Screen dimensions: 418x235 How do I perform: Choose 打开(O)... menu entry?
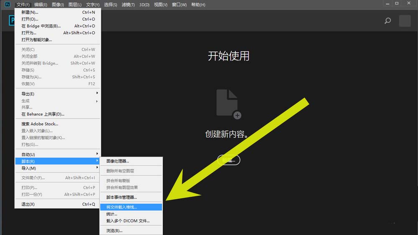click(x=58, y=19)
